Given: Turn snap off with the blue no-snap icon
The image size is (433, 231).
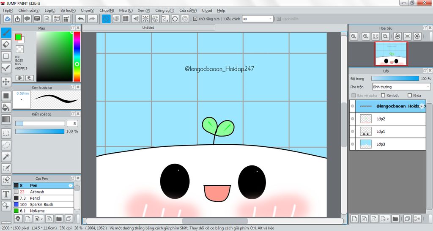Looking at the screenshot, I should point(106,19).
